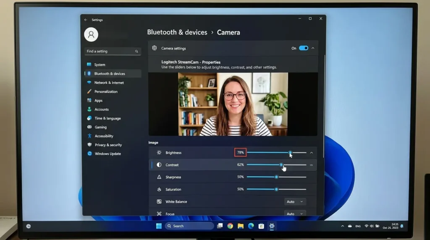The width and height of the screenshot is (430, 240).
Task: Click the ENG language indicator
Action: [x=358, y=226]
